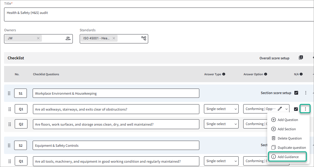This screenshot has width=314, height=167.
Task: Toggle the N/A checkbox for the walkways question
Action: (x=296, y=109)
